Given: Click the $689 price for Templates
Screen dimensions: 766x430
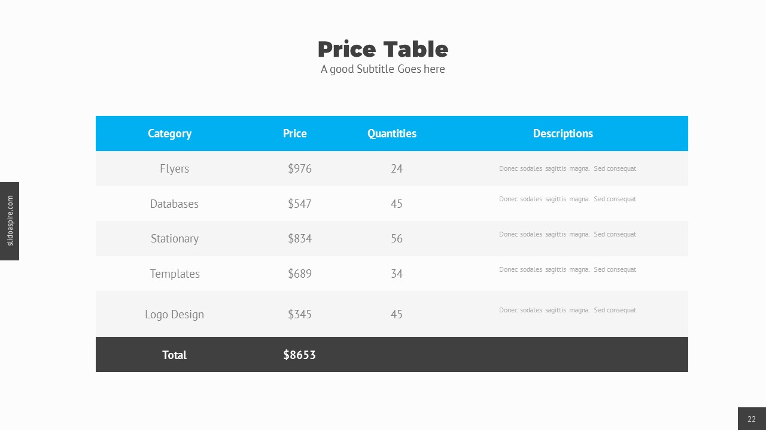Looking at the screenshot, I should pyautogui.click(x=300, y=274).
